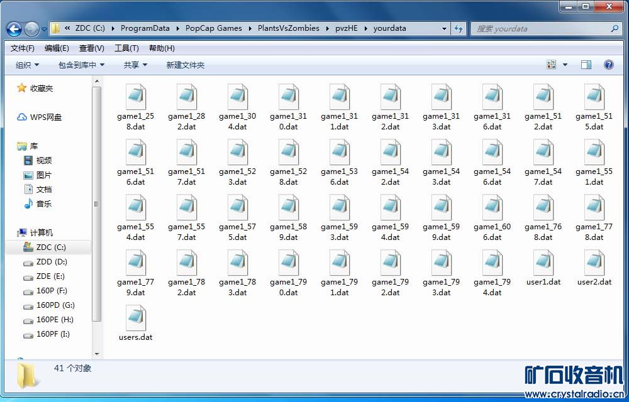The width and height of the screenshot is (629, 402).
Task: Click the refresh button beside address bar
Action: (x=459, y=29)
